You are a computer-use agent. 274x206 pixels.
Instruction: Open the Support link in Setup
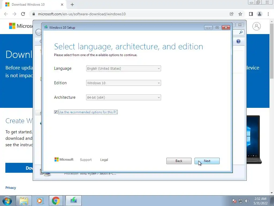click(x=86, y=160)
